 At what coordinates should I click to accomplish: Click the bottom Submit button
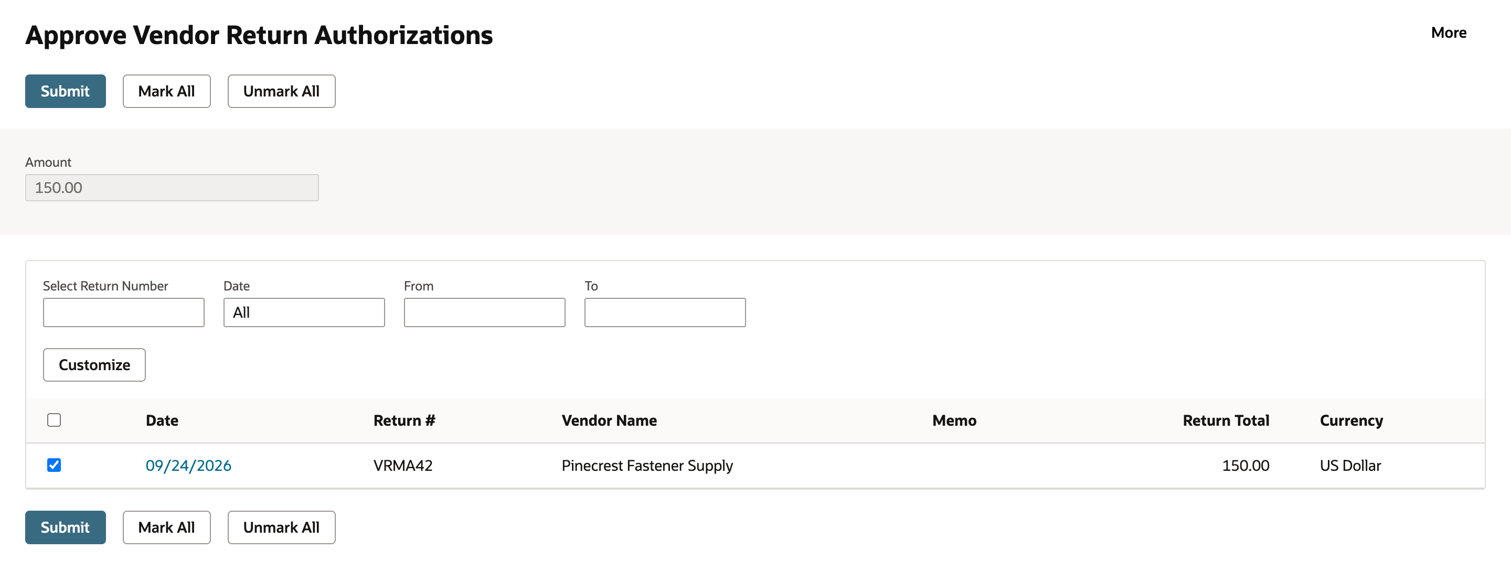[x=65, y=527]
